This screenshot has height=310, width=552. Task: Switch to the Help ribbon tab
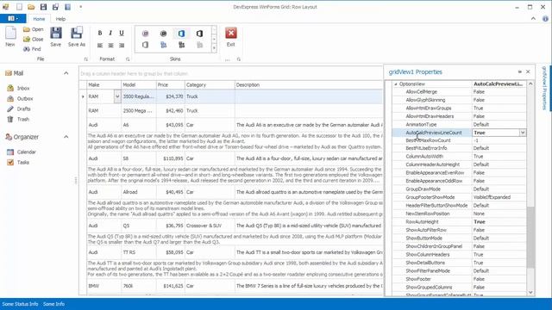60,19
